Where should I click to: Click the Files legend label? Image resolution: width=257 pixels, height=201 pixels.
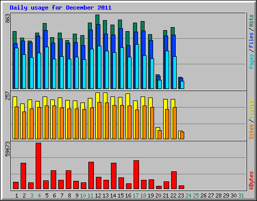[251, 40]
